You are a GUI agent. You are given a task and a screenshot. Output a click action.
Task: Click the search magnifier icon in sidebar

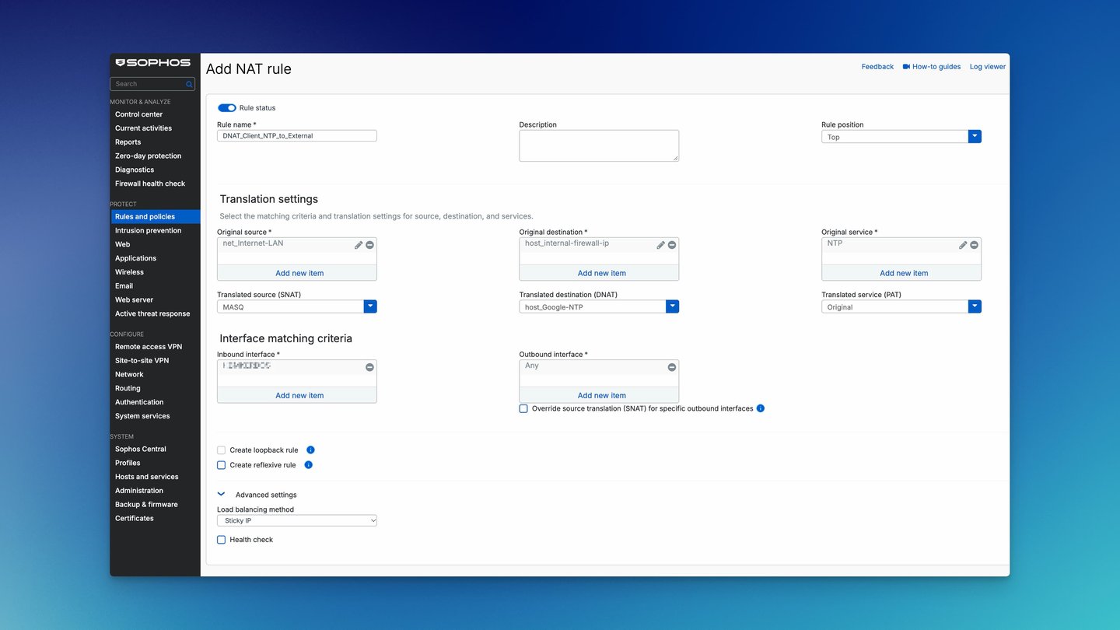(x=189, y=84)
